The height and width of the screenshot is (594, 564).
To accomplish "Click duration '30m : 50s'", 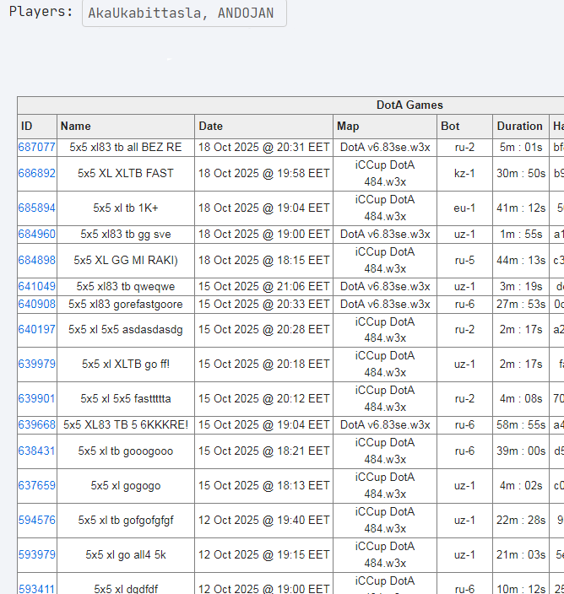I will pos(521,173).
